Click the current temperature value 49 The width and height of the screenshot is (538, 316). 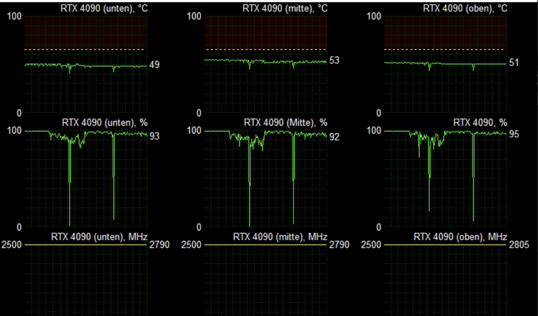pos(154,65)
